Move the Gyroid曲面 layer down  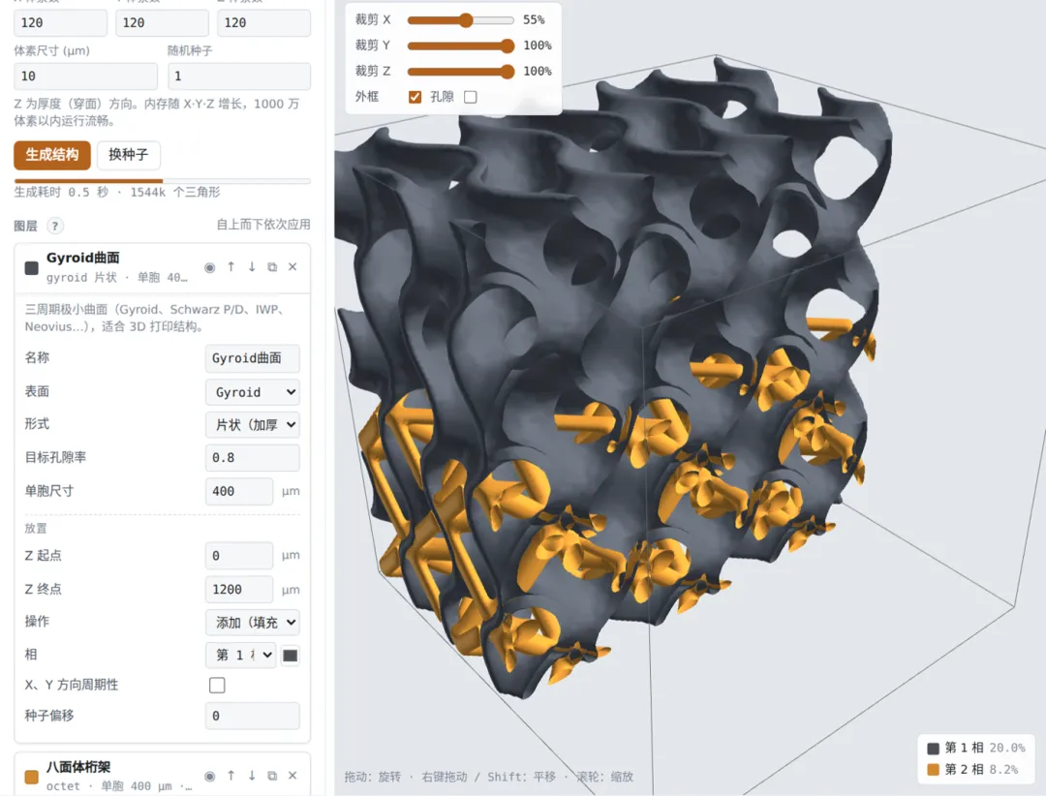[252, 267]
